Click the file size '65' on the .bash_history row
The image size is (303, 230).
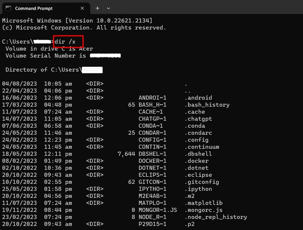(x=131, y=105)
